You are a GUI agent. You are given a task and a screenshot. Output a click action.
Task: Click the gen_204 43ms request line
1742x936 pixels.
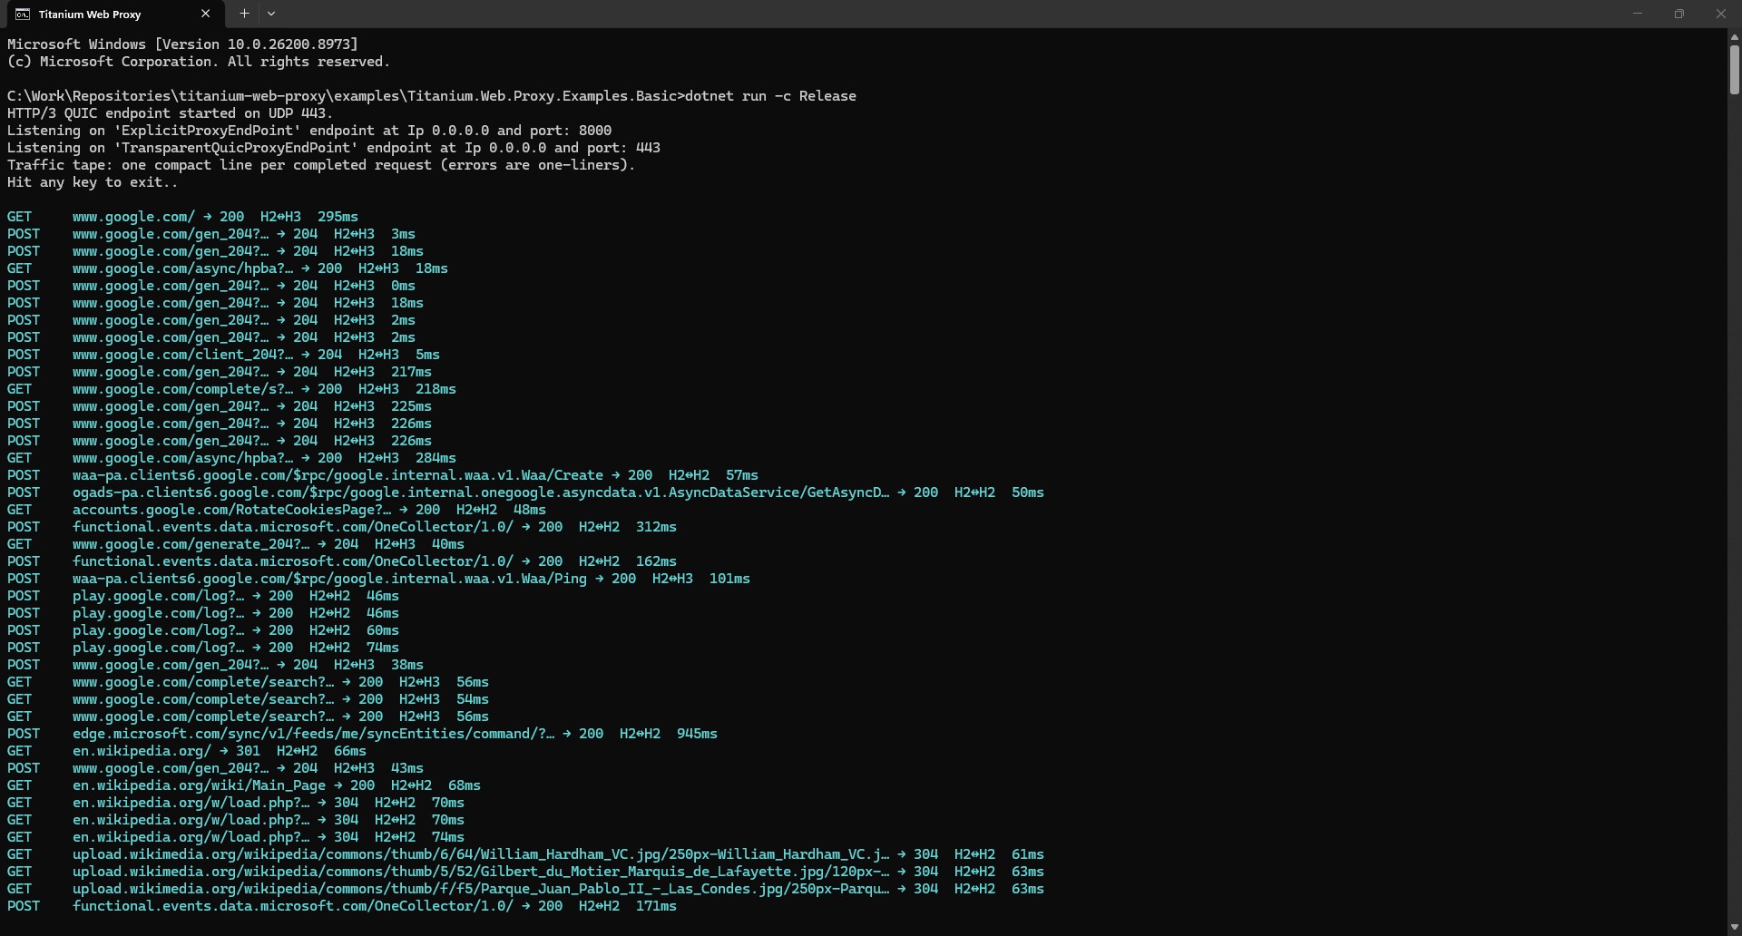point(215,768)
